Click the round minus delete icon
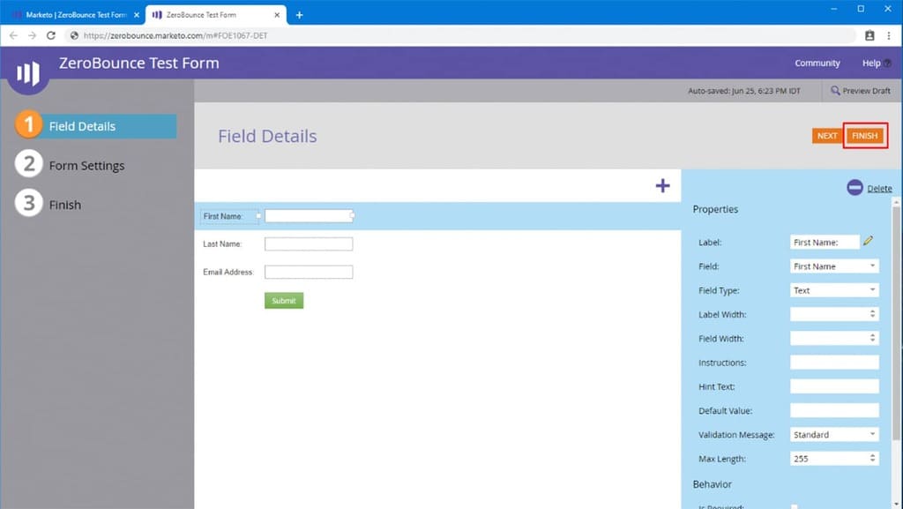Screen dimensions: 903x509 click(x=854, y=187)
